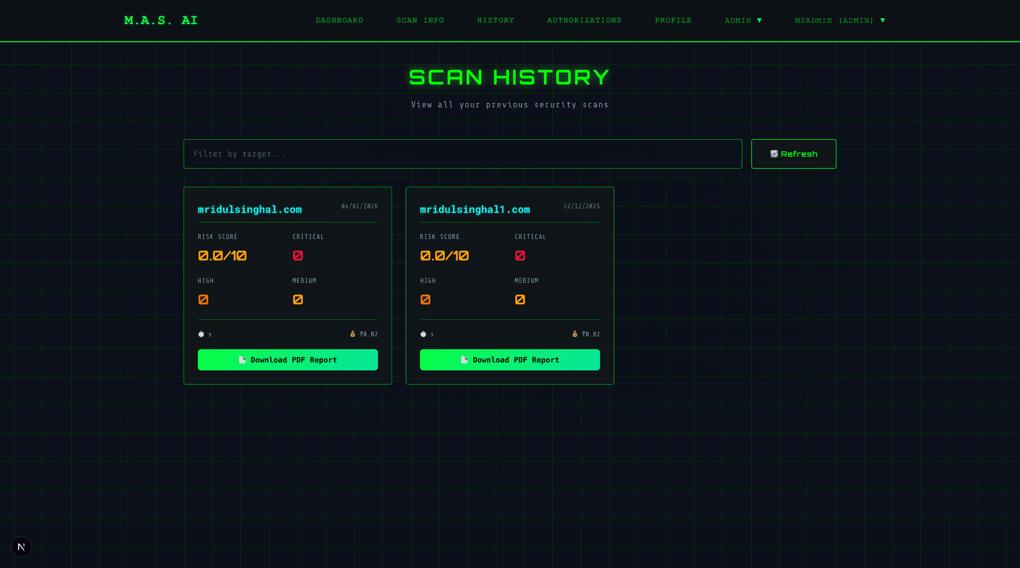Go to the PROFILE page
Image resolution: width=1020 pixels, height=568 pixels.
coord(673,20)
